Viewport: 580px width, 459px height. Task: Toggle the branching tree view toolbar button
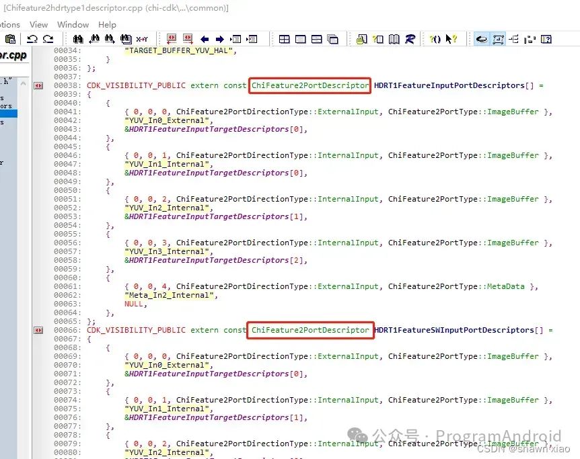pyautogui.click(x=513, y=39)
